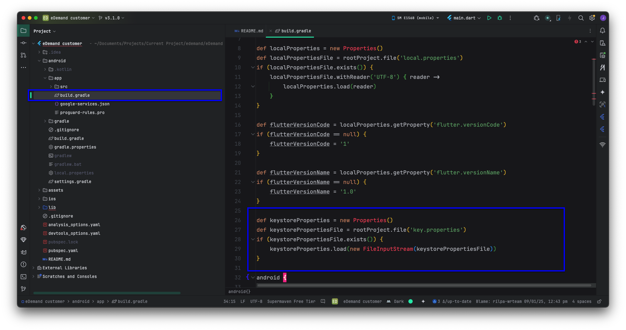
Task: Click the errors indicator showing 3
Action: pos(578,42)
